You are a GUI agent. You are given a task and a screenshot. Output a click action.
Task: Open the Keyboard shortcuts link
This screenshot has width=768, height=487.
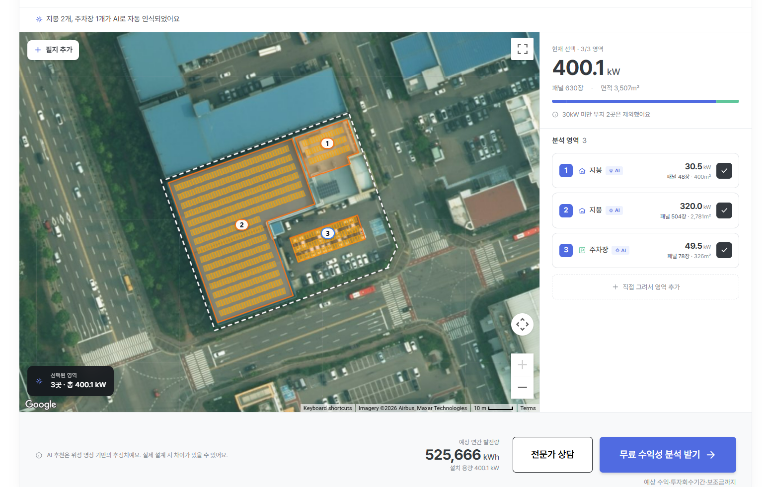[x=327, y=408]
